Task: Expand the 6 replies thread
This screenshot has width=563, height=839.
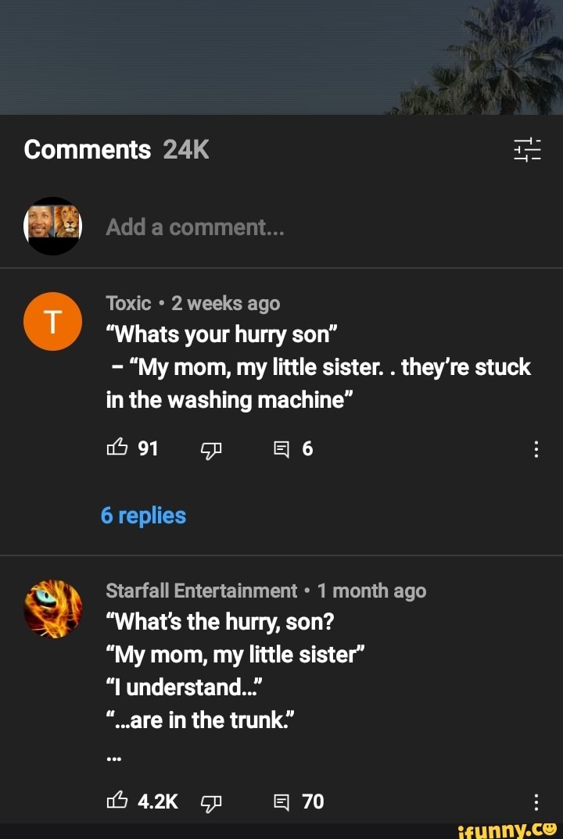Action: point(143,516)
